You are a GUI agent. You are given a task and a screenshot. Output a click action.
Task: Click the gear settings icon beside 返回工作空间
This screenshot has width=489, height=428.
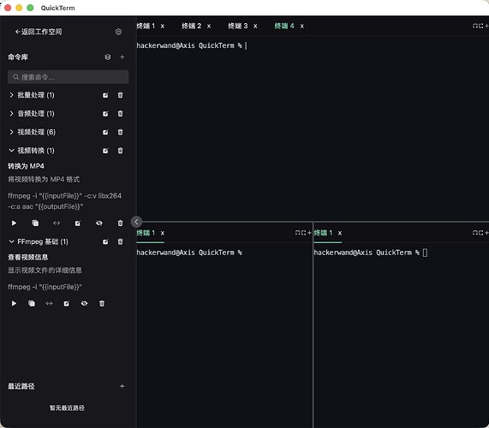point(118,32)
